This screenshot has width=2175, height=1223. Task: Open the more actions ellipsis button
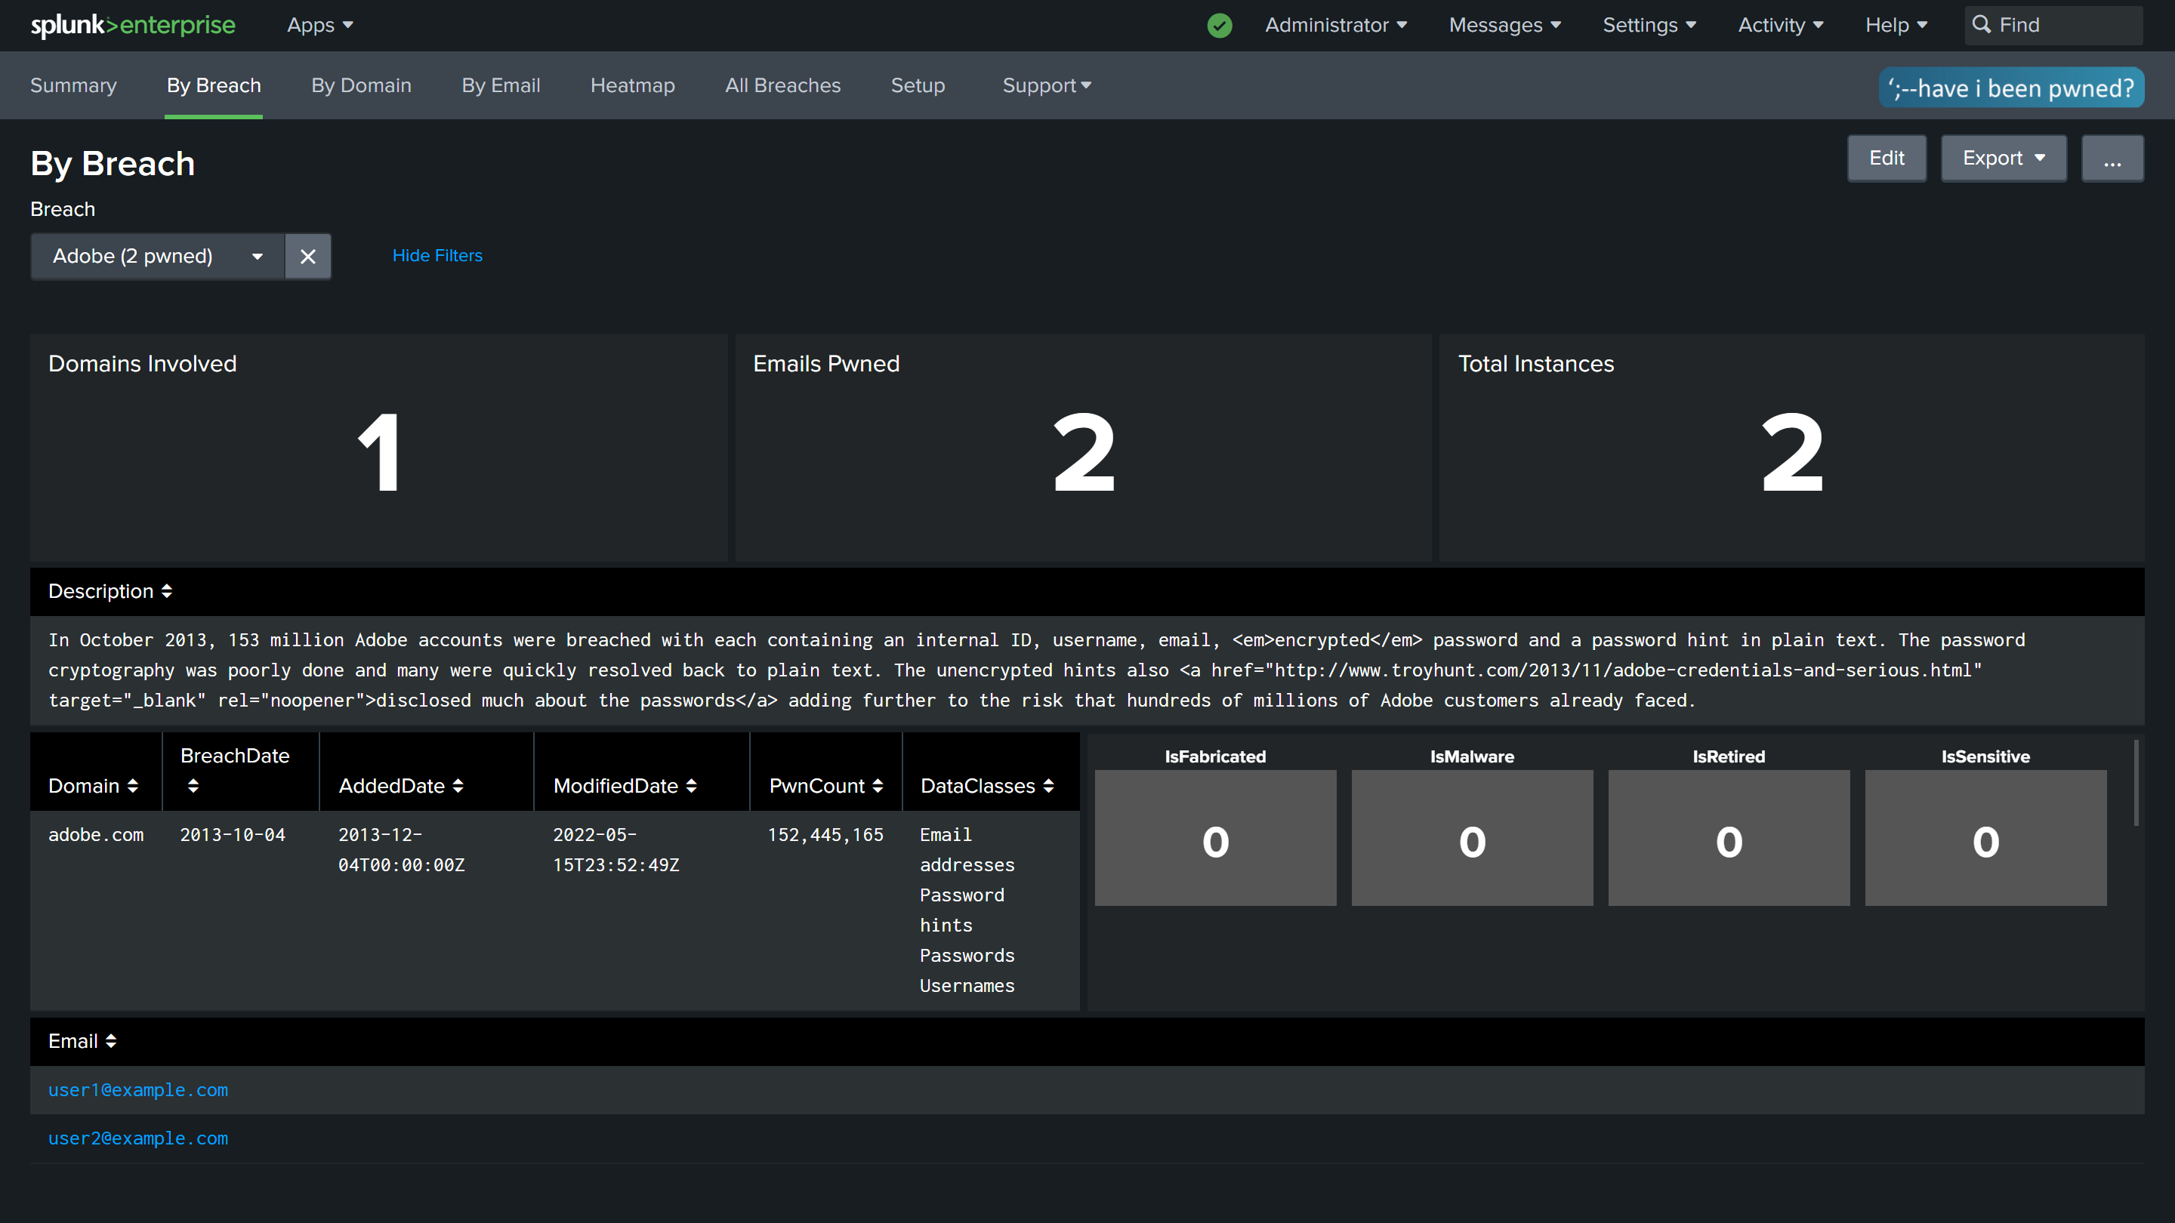pyautogui.click(x=2112, y=159)
